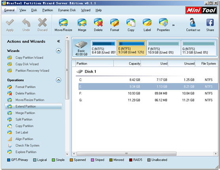
Task: Click the MiniTool logo
Action: 201,10
